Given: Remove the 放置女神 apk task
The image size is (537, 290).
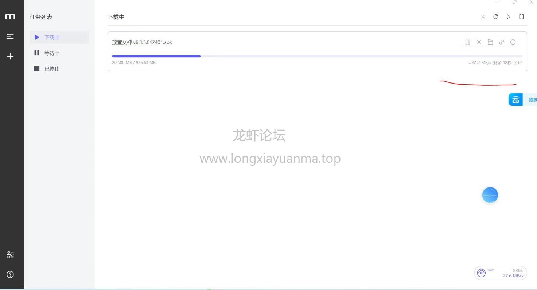Looking at the screenshot, I should [479, 42].
